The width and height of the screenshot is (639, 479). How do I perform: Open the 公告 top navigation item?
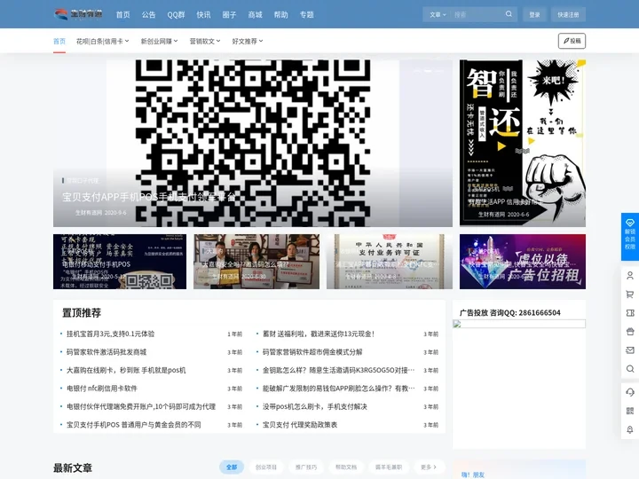tap(149, 15)
